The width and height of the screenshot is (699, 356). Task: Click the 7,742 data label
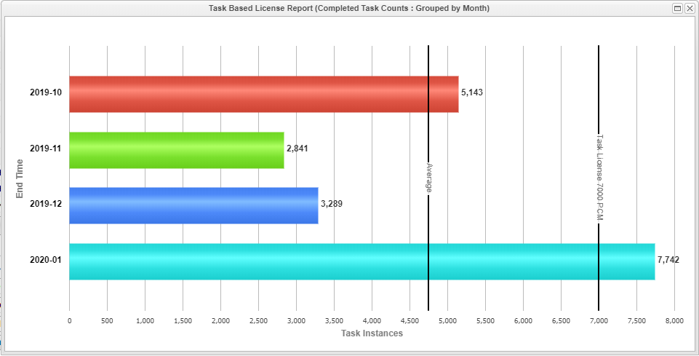coord(668,260)
